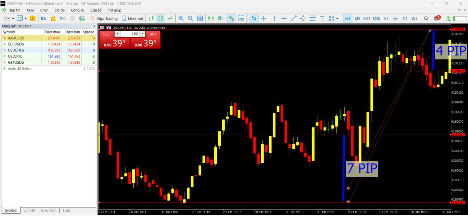Image resolution: width=468 pixels, height=216 pixels.
Task: Click the LVL connection status icon
Action: pyautogui.click(x=448, y=18)
